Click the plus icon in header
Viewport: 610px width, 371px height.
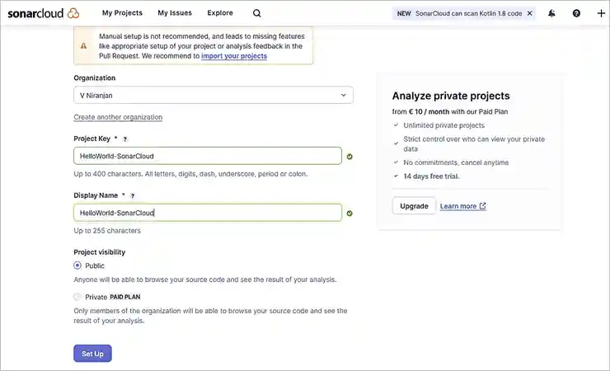tap(601, 13)
